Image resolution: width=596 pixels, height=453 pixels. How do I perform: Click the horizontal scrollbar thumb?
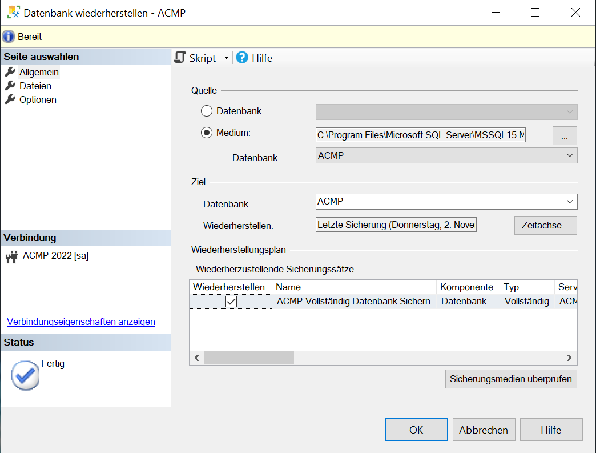pyautogui.click(x=249, y=358)
